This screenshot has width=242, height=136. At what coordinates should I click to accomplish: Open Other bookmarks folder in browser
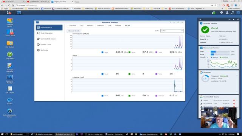(233, 9)
